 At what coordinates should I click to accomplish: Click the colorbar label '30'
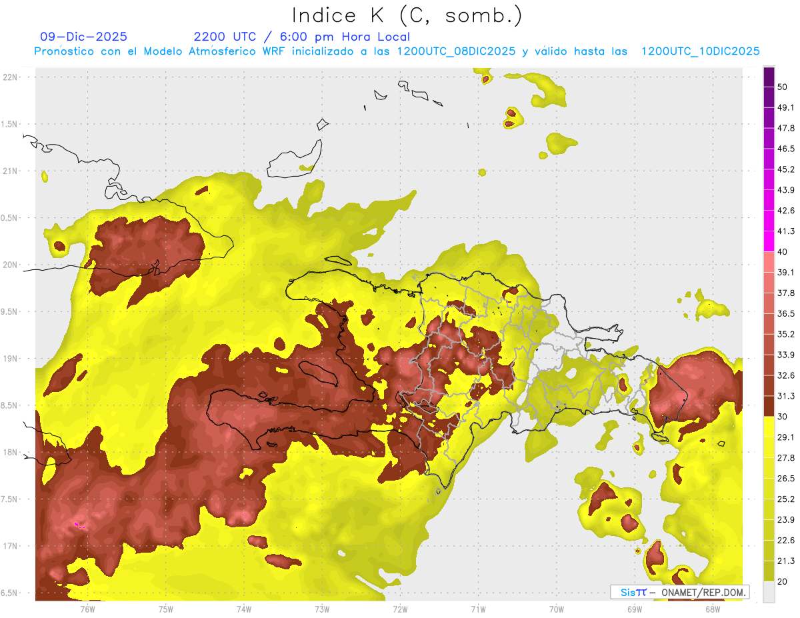[x=783, y=417]
